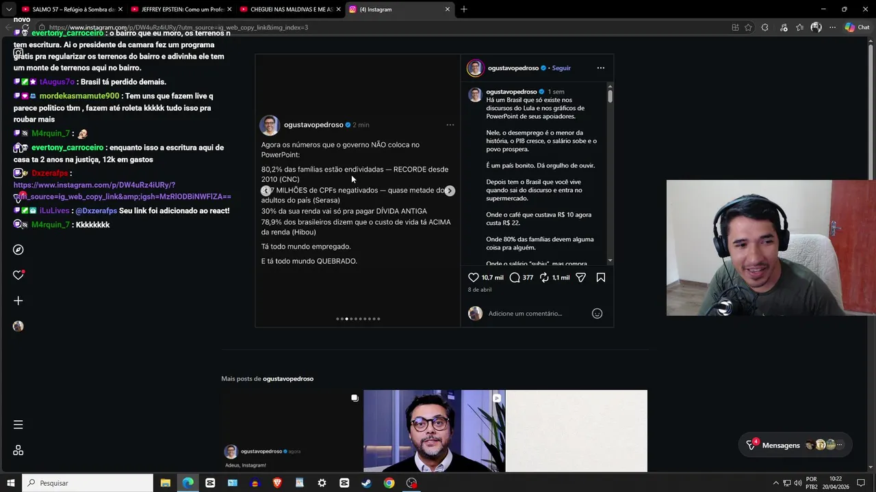Open Google Chrome from the taskbar
This screenshot has height=492, width=876.
[x=389, y=483]
